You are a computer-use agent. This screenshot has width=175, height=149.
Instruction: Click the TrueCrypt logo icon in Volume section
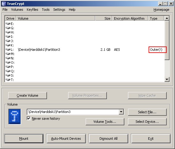point(14,116)
